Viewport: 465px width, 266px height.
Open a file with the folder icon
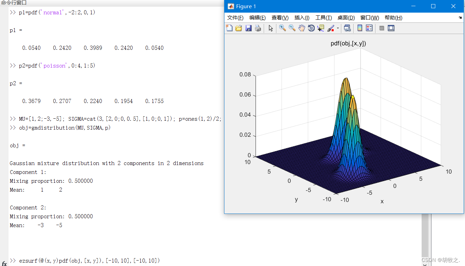(x=239, y=28)
